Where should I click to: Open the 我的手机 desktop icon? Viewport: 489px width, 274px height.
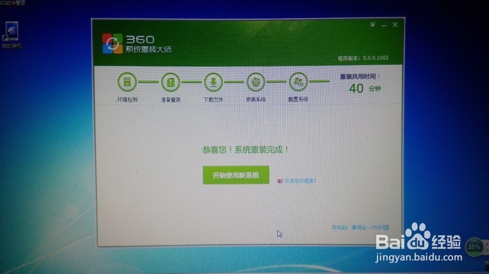[11, 35]
